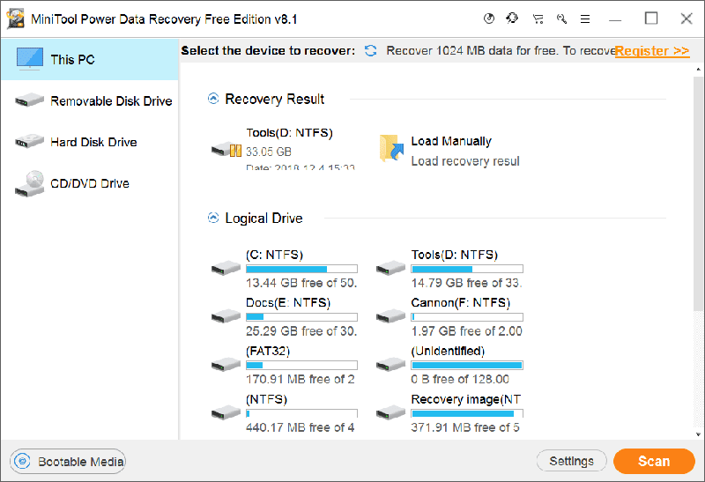Select the (FAT32) partition icon
705x482 pixels.
click(x=226, y=364)
